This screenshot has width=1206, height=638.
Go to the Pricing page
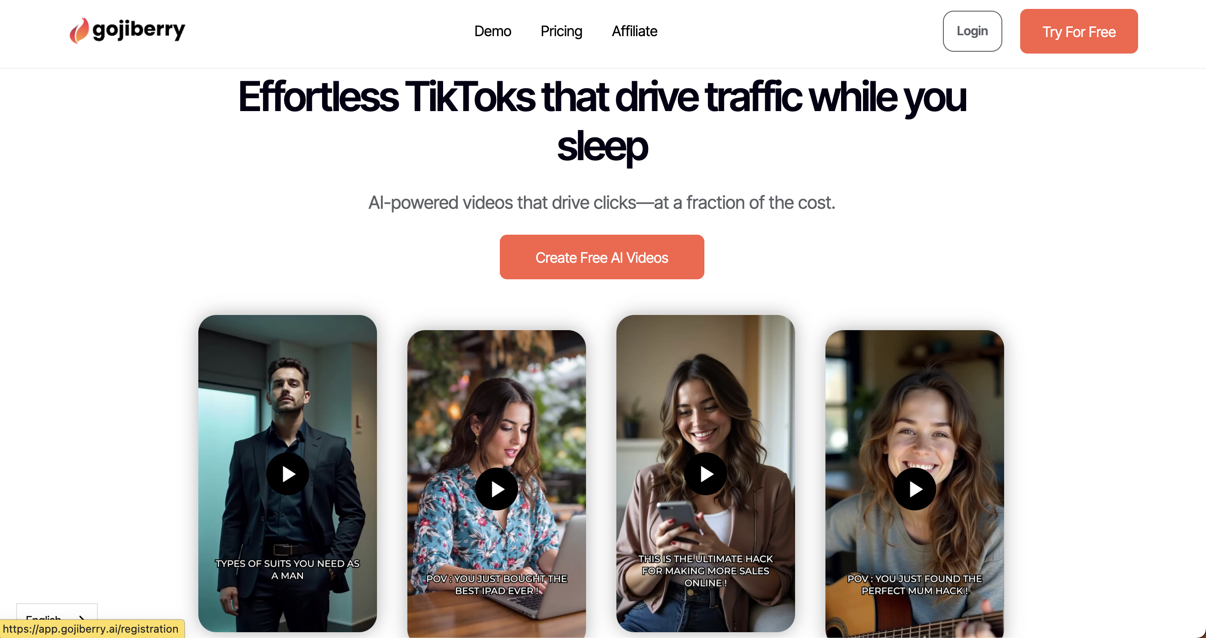click(x=561, y=31)
